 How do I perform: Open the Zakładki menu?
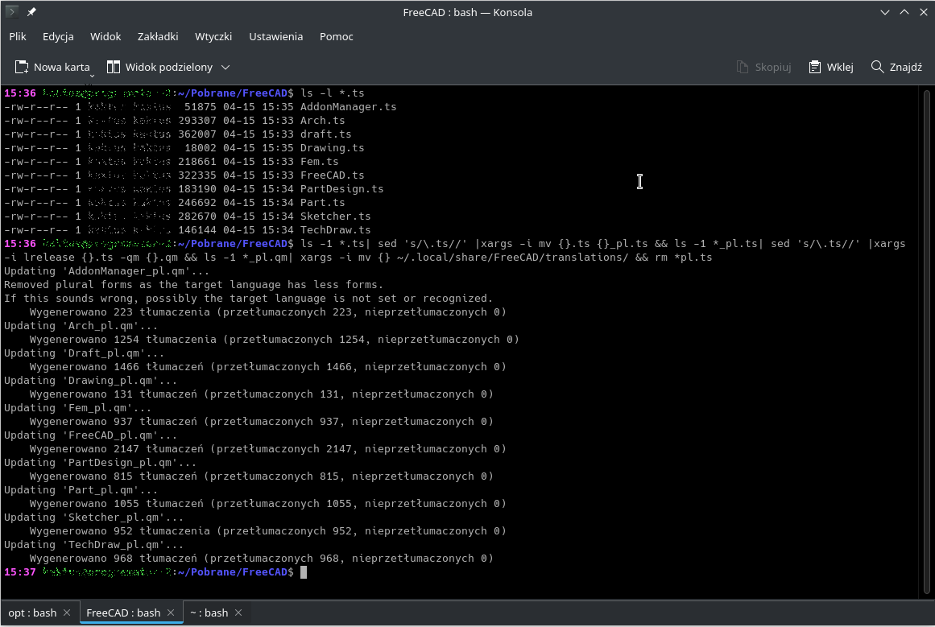tap(158, 36)
